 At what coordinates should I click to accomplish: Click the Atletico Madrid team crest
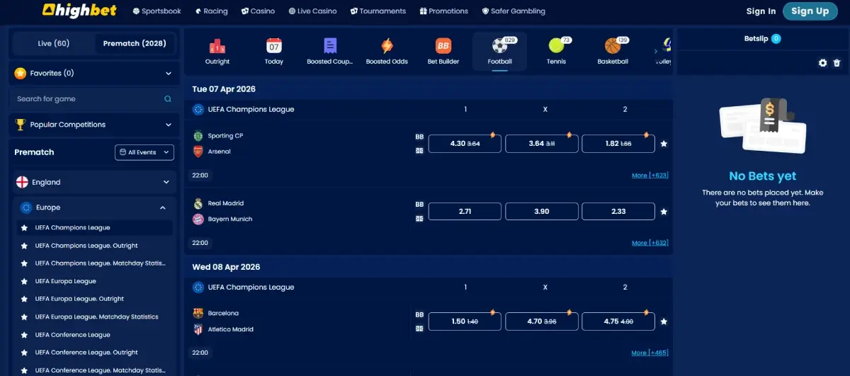198,329
